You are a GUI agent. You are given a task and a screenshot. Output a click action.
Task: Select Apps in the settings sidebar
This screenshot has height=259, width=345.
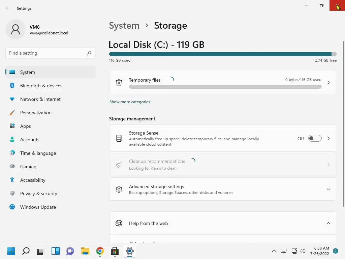(26, 126)
